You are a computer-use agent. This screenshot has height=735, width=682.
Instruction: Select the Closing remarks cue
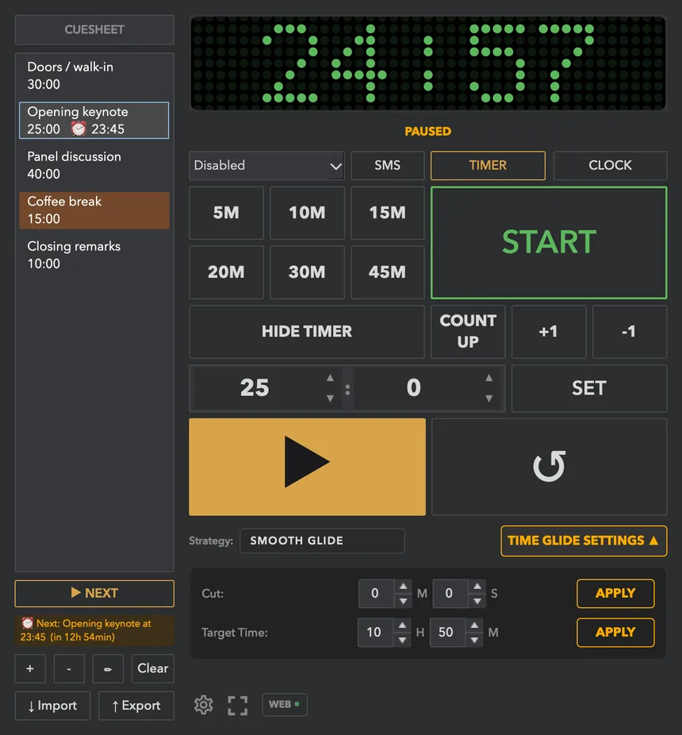tap(94, 255)
